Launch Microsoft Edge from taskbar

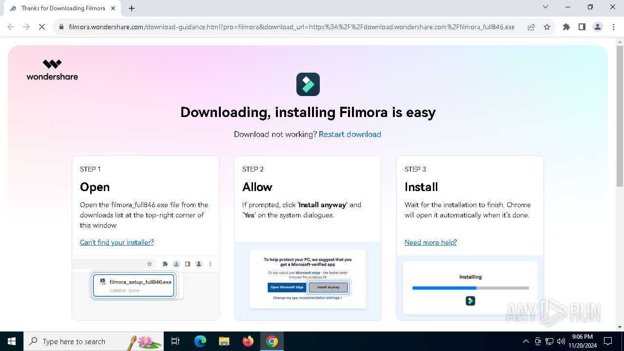tap(200, 341)
